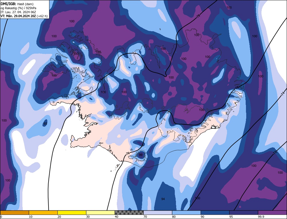Click the valid time "VT: Mán. 29.04.2024 20Z"

[18, 16]
